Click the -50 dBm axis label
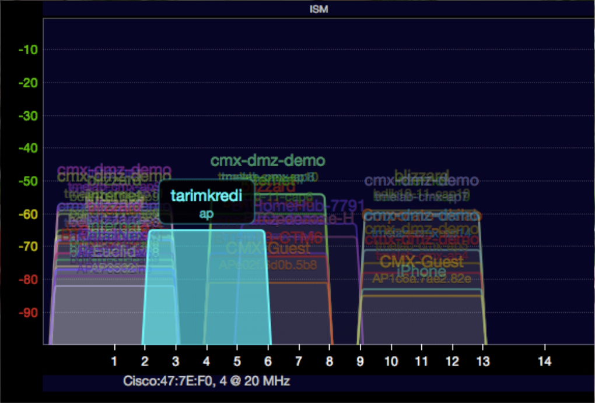This screenshot has height=403, width=595. [x=29, y=181]
